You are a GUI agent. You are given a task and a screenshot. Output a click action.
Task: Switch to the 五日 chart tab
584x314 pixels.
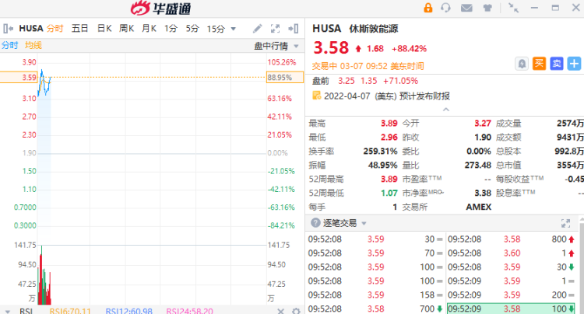[79, 29]
